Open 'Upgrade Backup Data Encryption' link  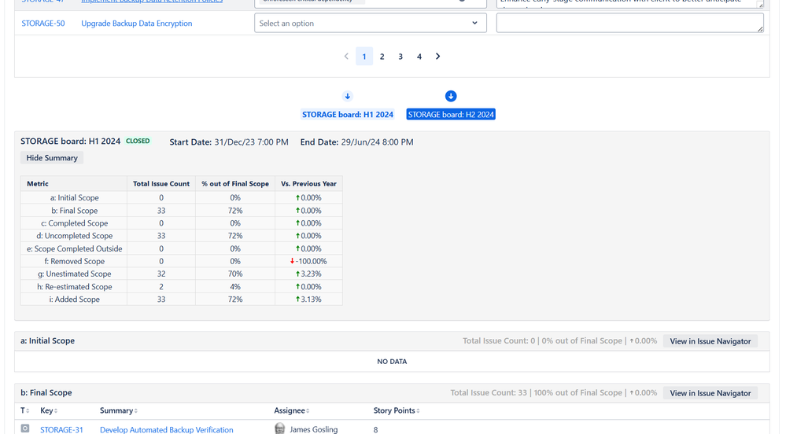click(x=136, y=23)
